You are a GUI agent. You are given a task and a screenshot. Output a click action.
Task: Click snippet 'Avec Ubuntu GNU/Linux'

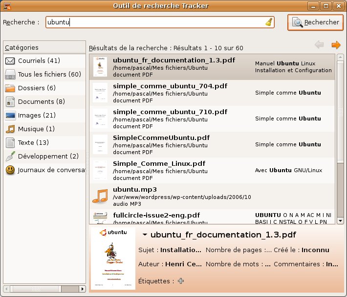(x=288, y=170)
